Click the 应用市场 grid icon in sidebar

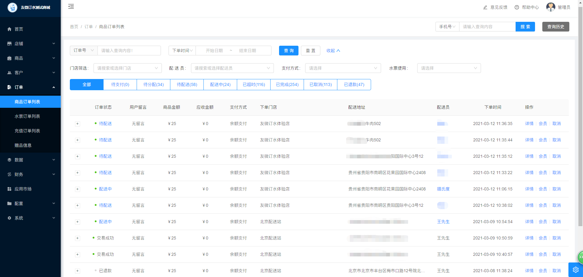(9, 189)
